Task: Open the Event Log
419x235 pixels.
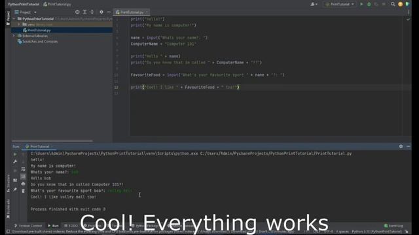Action: (x=393, y=226)
